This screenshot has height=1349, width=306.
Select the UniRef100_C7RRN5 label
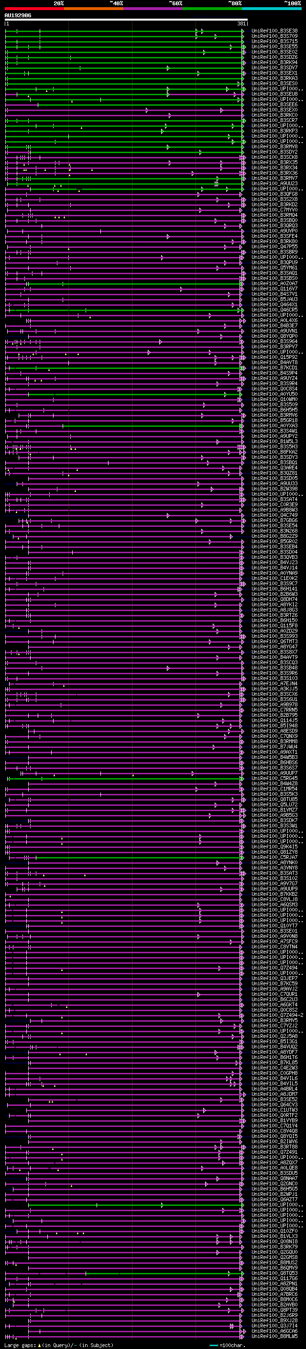pos(274,710)
